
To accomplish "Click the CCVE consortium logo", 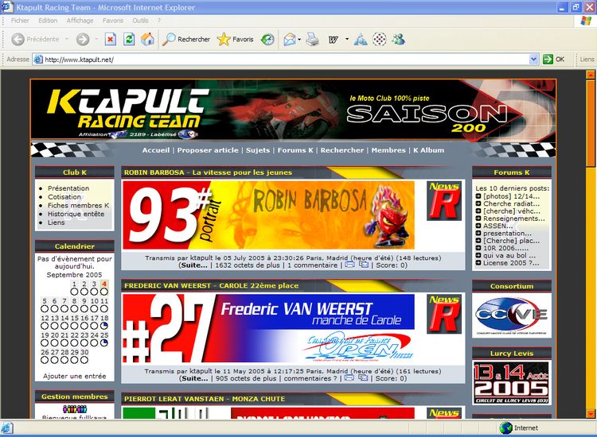I will pos(511,315).
